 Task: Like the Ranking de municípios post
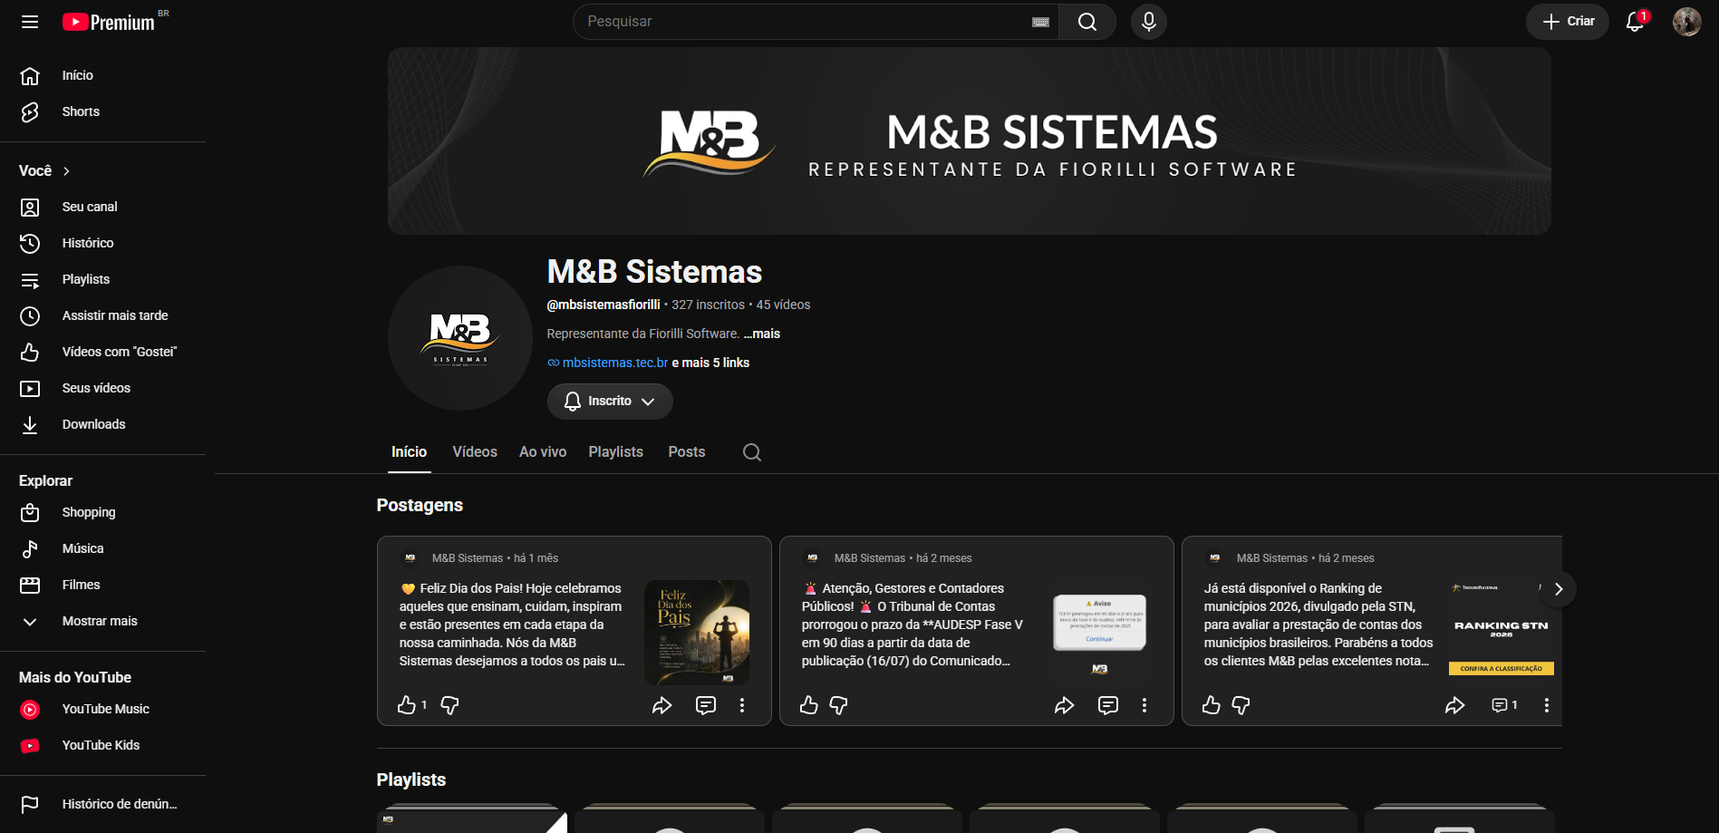pyautogui.click(x=1212, y=705)
